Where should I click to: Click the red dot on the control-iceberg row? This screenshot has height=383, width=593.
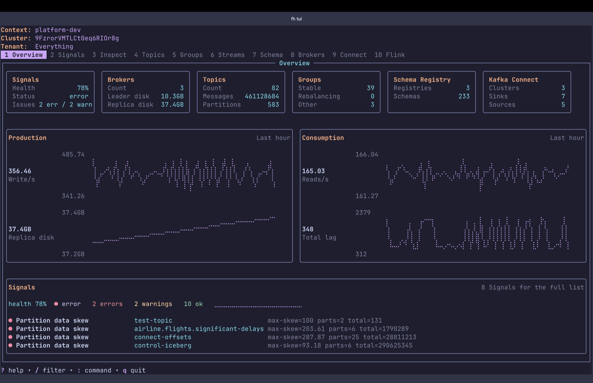(x=10, y=345)
